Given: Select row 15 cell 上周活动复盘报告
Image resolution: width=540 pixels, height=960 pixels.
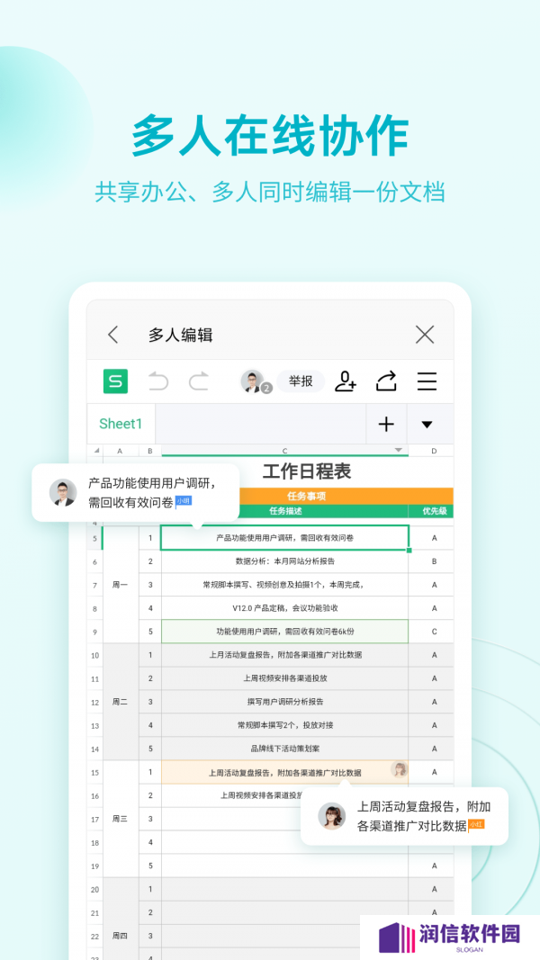Looking at the screenshot, I should 284,772.
